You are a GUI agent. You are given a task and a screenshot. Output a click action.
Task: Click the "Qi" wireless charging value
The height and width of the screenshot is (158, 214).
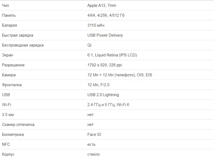point(89,45)
